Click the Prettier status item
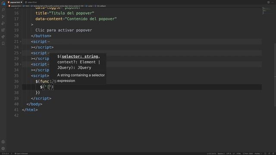This screenshot has width=276, height=155. click(x=258, y=154)
